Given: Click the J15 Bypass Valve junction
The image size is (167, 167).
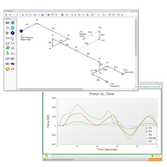Looking at the screenshot, I should click(x=84, y=39).
